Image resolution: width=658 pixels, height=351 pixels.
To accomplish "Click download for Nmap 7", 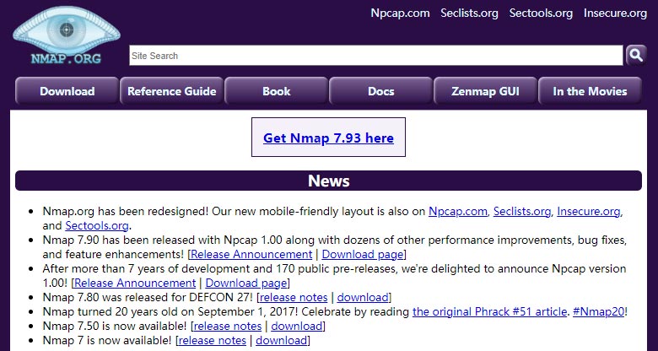I will click(x=282, y=340).
